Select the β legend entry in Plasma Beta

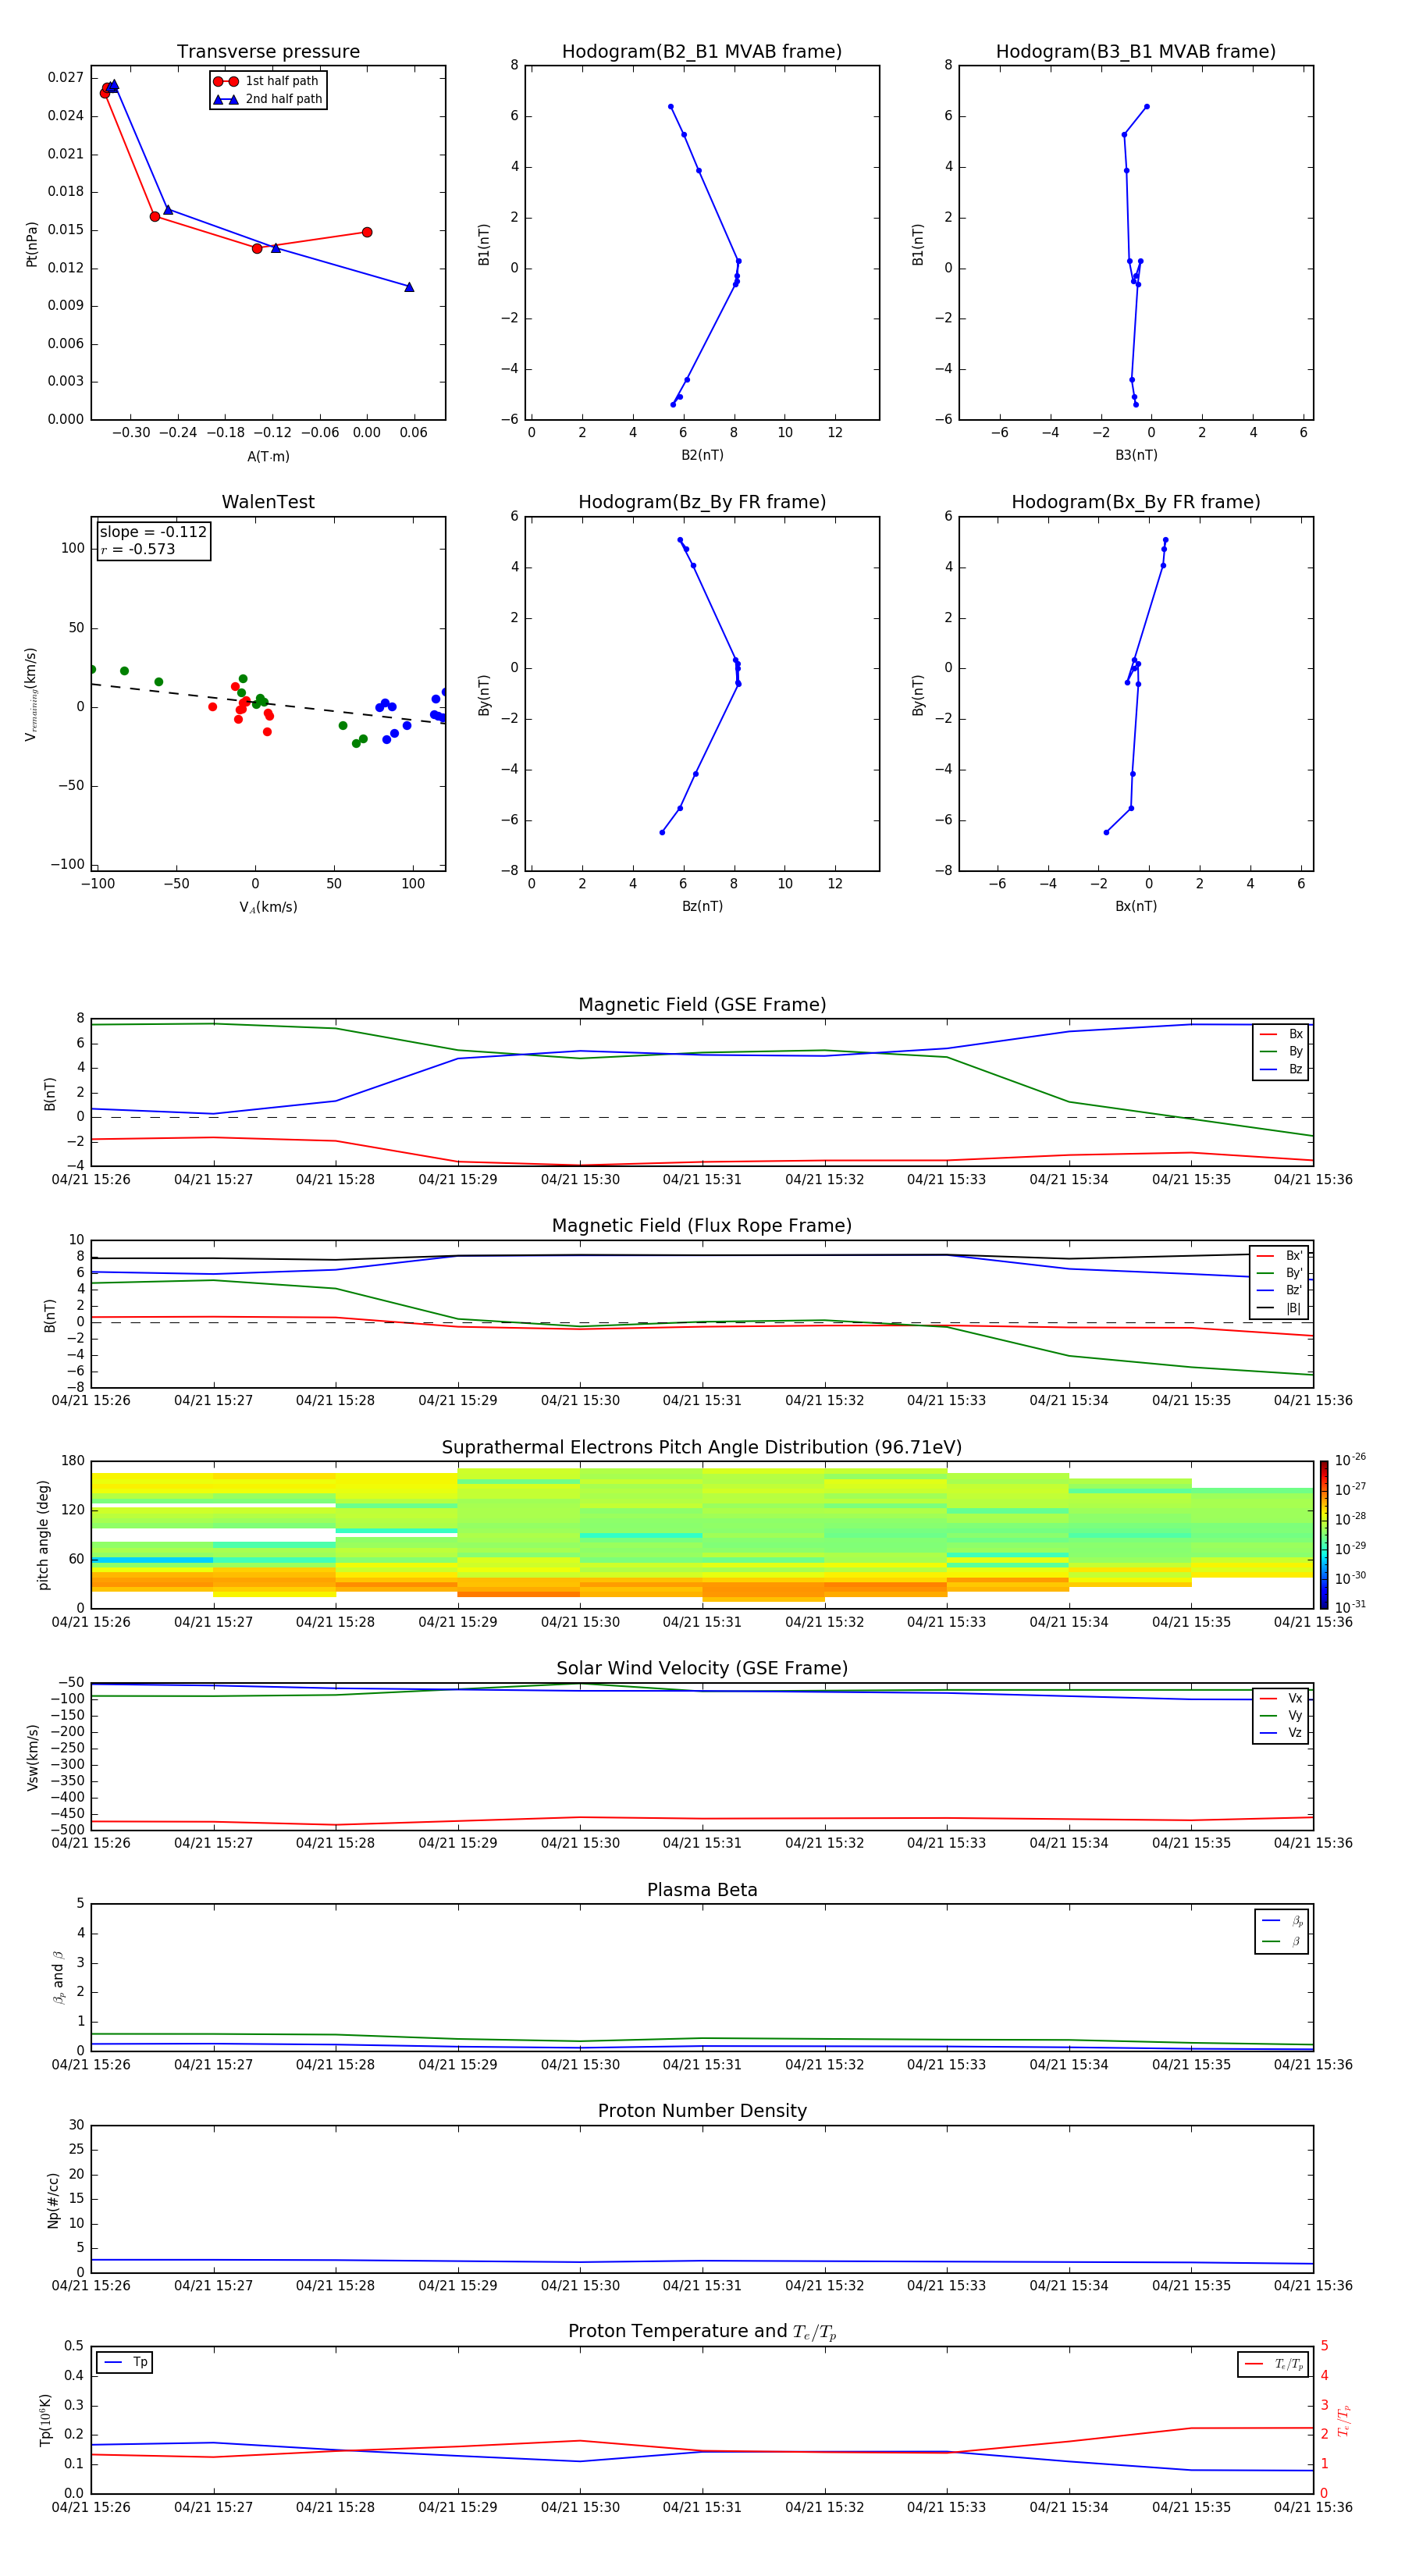tap(1282, 1941)
